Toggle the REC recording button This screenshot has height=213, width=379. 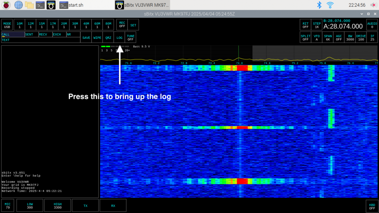click(122, 25)
